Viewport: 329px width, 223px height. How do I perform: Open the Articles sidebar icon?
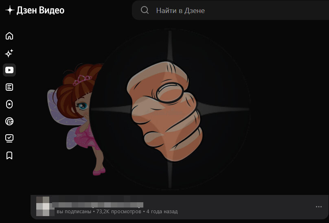(9, 87)
